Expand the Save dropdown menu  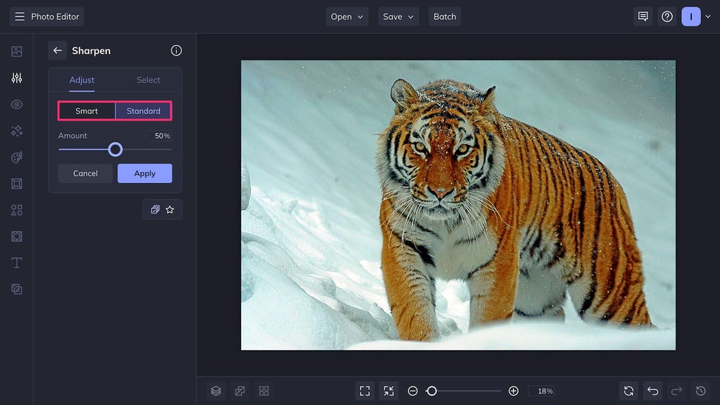point(398,17)
